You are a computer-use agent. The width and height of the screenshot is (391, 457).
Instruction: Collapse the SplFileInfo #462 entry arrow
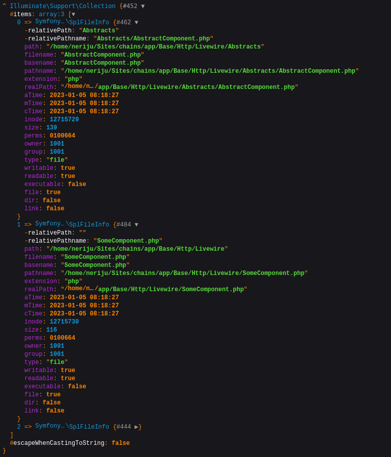coord(136,23)
